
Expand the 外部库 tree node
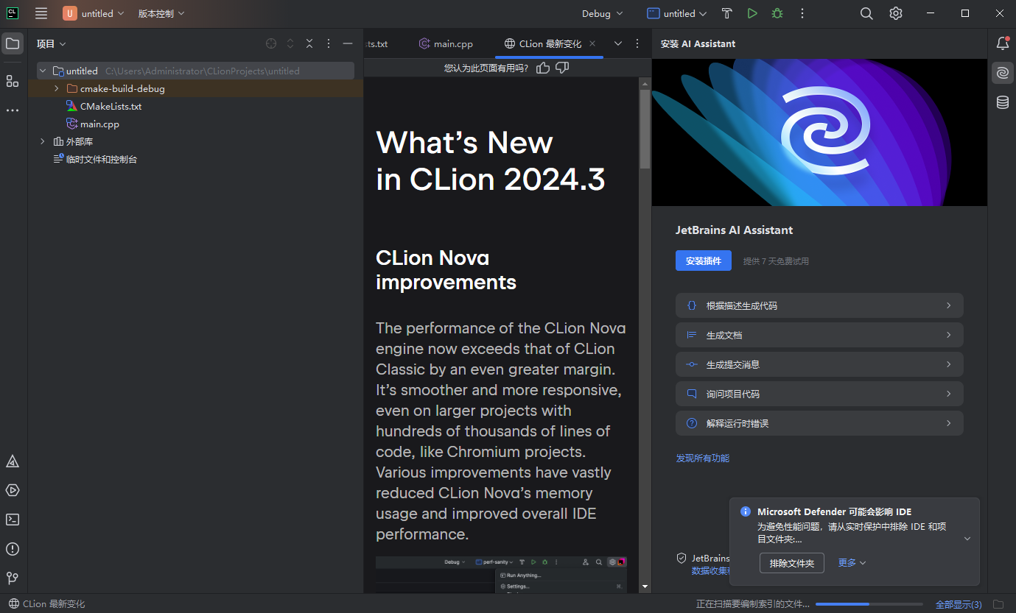point(43,141)
